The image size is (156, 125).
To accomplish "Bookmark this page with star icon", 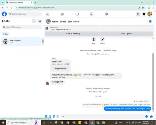I will (143, 8).
